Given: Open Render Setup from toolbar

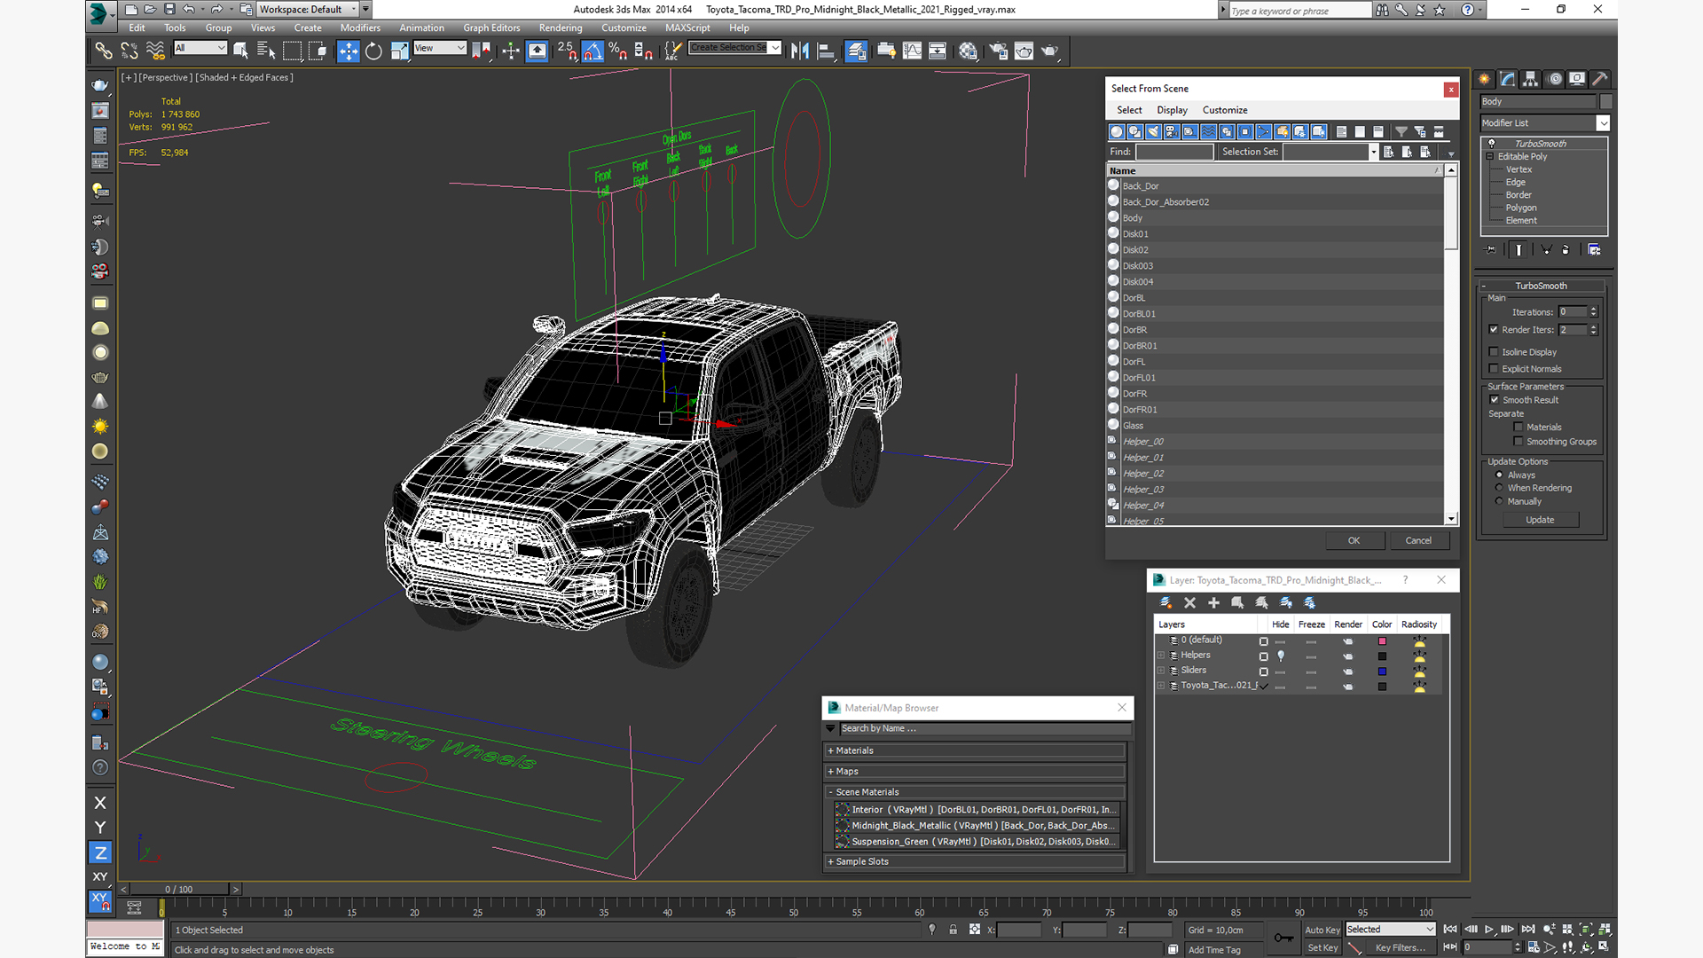Looking at the screenshot, I should coord(998,51).
